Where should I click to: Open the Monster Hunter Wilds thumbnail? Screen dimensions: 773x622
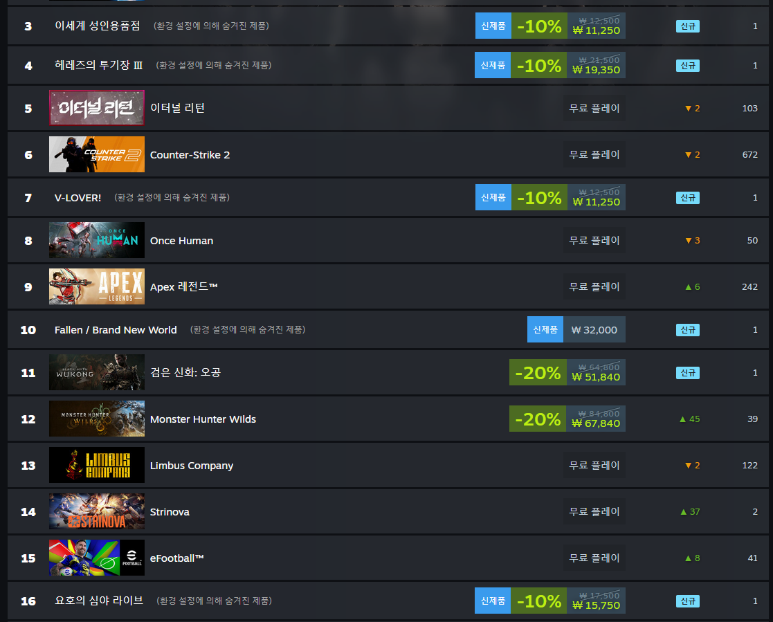97,419
